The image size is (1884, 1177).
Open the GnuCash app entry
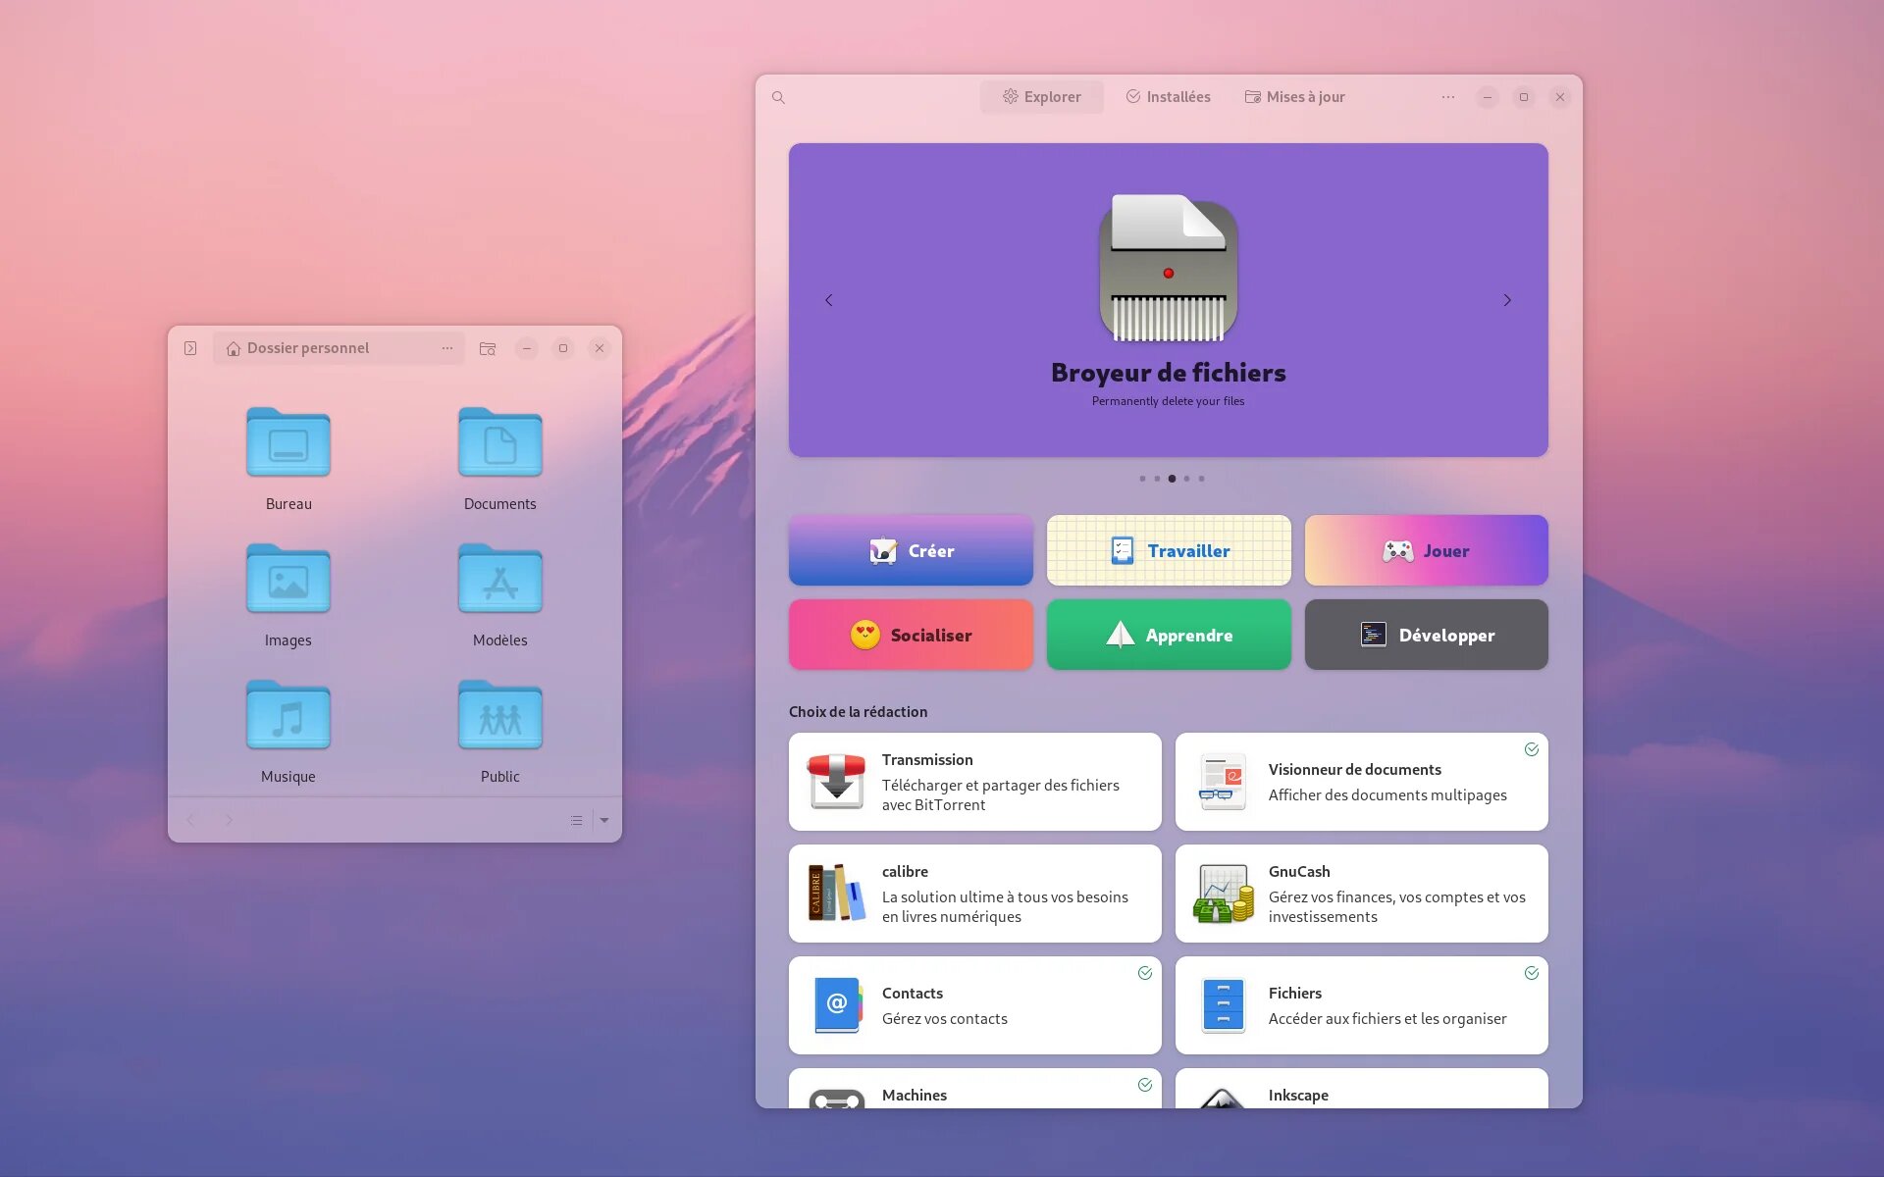(1361, 894)
